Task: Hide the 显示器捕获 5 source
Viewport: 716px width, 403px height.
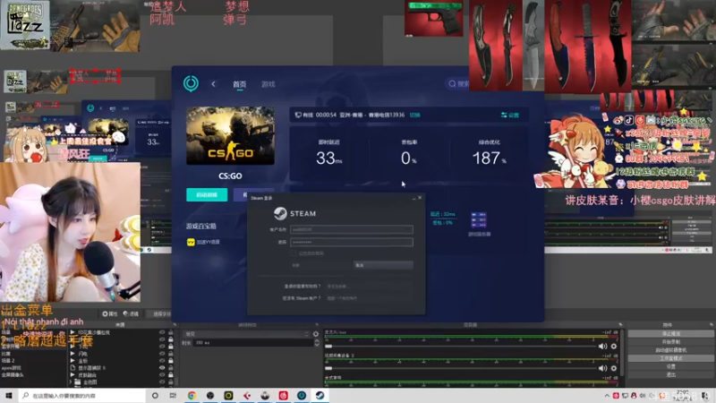Action: 162,368
